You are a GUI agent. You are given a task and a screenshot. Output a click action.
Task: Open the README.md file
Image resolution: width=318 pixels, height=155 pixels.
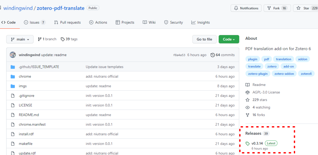(x=29, y=115)
